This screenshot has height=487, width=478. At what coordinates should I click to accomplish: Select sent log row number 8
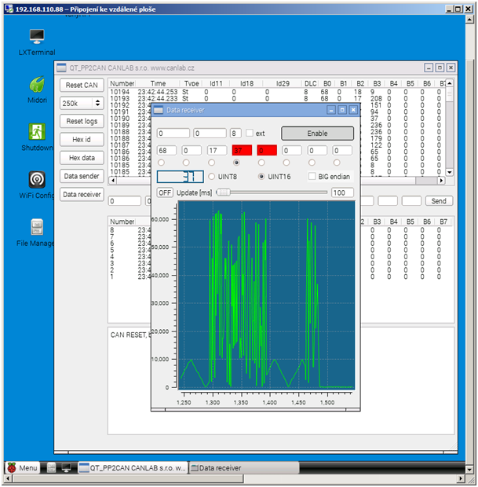(x=111, y=230)
